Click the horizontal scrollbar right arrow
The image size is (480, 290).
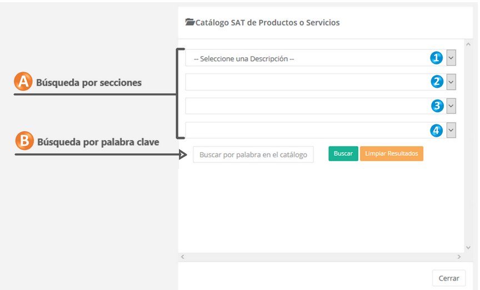coord(459,257)
